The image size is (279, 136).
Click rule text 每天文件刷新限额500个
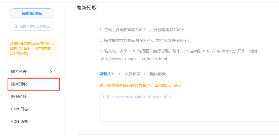[x=125, y=30]
